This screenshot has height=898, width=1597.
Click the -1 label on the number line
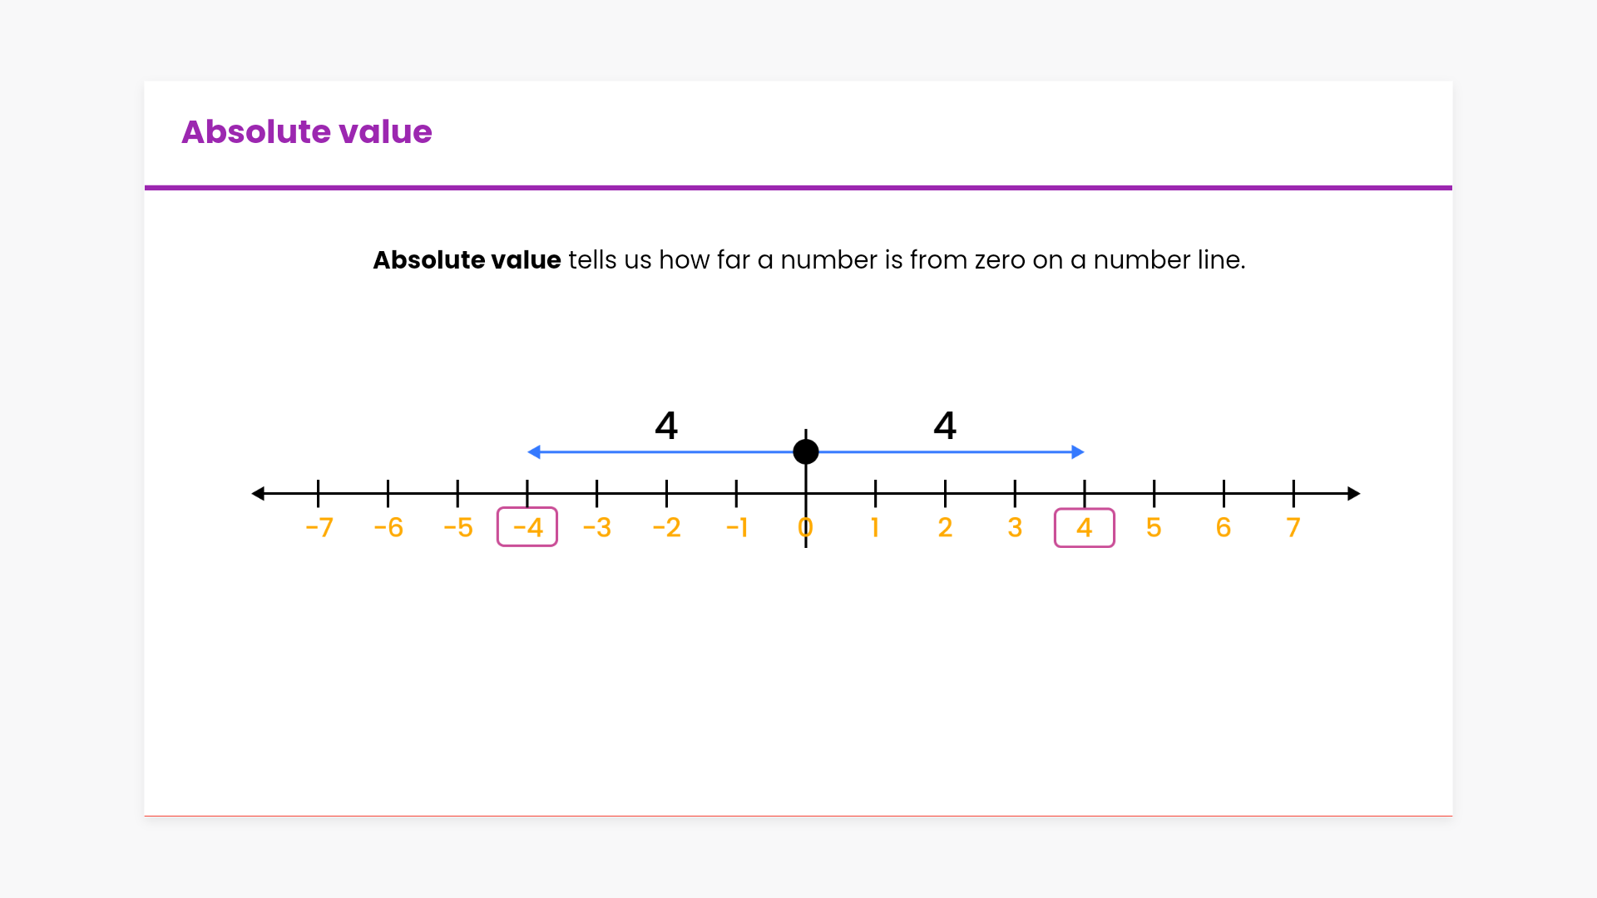736,528
